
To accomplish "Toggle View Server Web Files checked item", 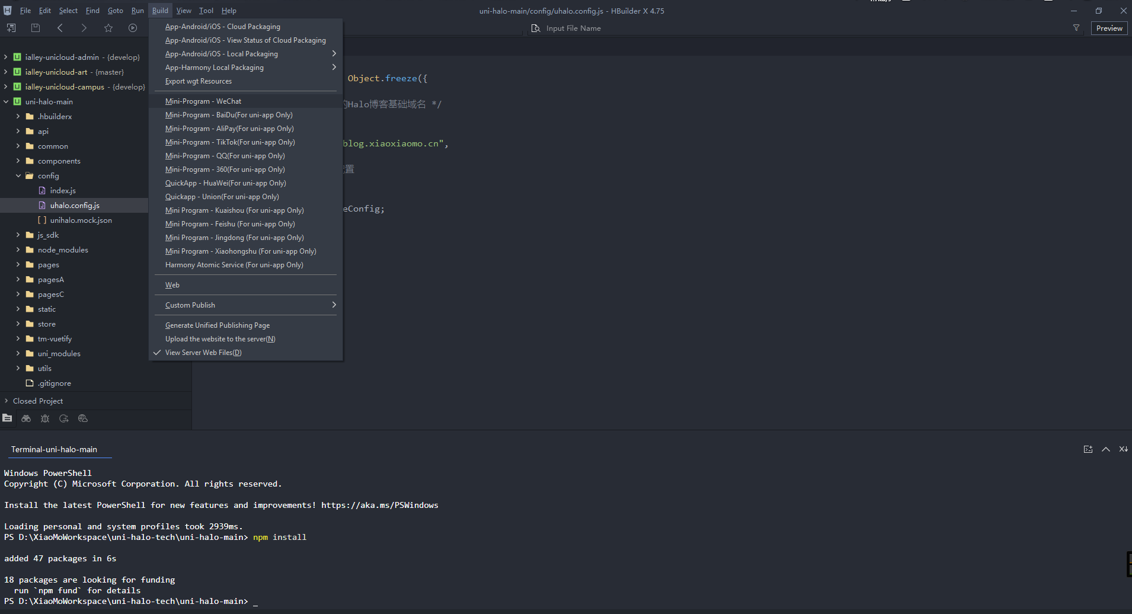I will coord(246,353).
